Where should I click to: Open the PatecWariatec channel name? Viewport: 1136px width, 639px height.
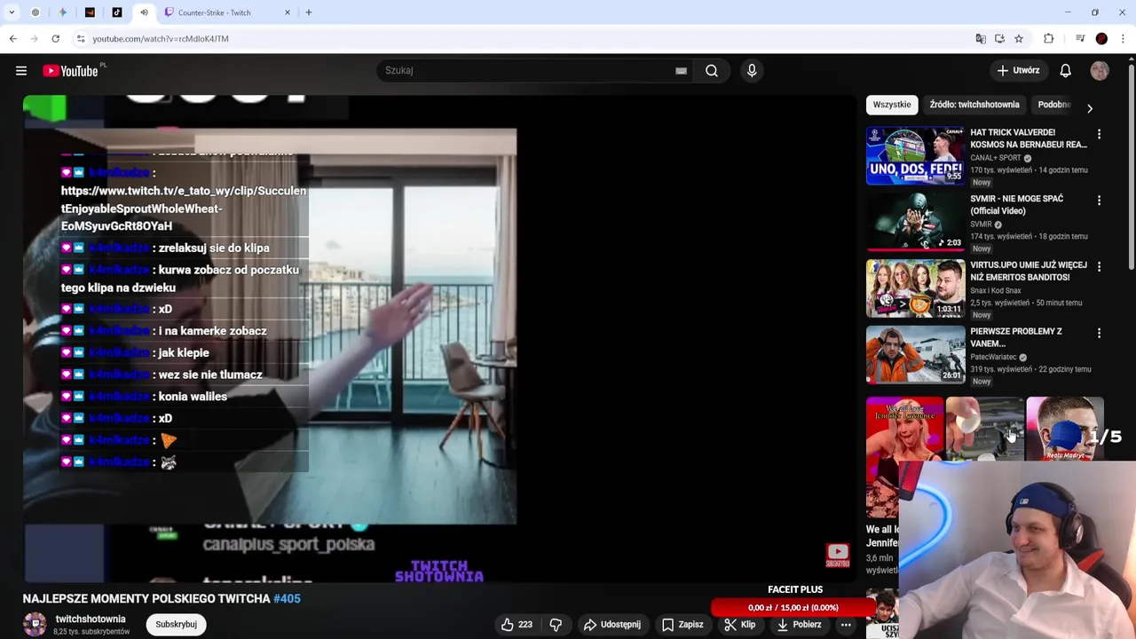[x=993, y=357]
